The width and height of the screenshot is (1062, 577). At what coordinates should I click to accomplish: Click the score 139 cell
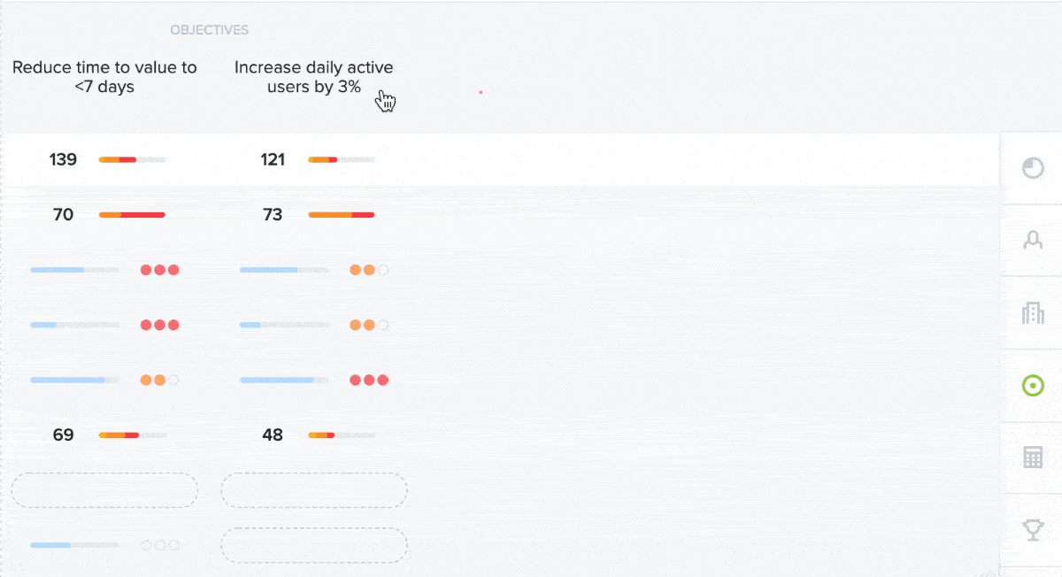(x=63, y=160)
